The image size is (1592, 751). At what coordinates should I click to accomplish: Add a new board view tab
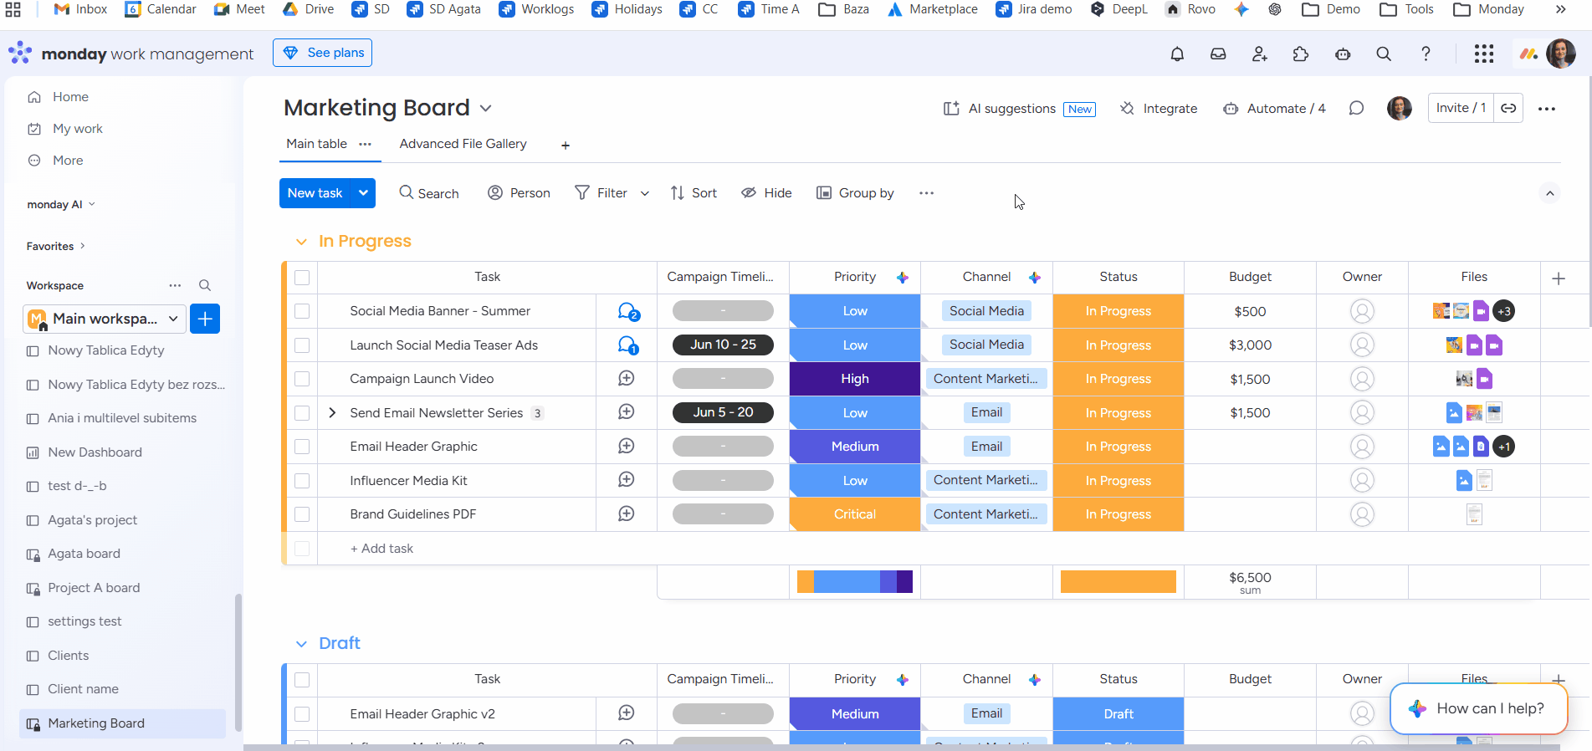pos(566,146)
